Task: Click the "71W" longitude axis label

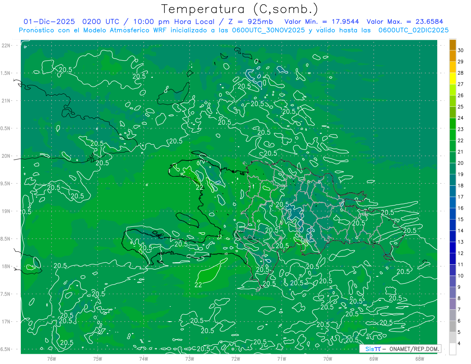Action: 281,359
